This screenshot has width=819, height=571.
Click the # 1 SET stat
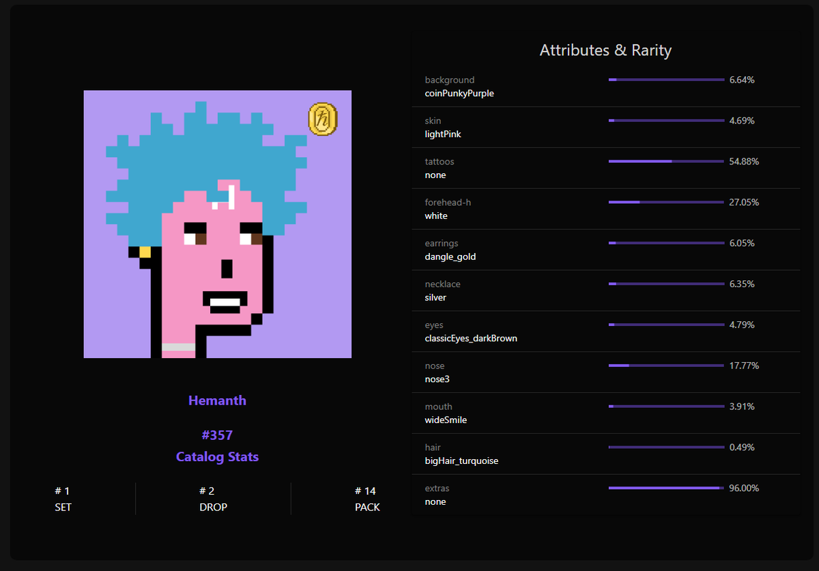63,499
